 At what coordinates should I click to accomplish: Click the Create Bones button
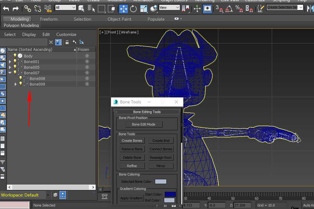[132, 141]
